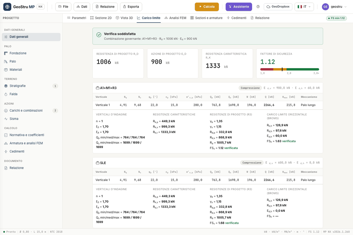Open Cedimenti in the sidebar
The width and height of the screenshot is (353, 235).
coord(31,152)
